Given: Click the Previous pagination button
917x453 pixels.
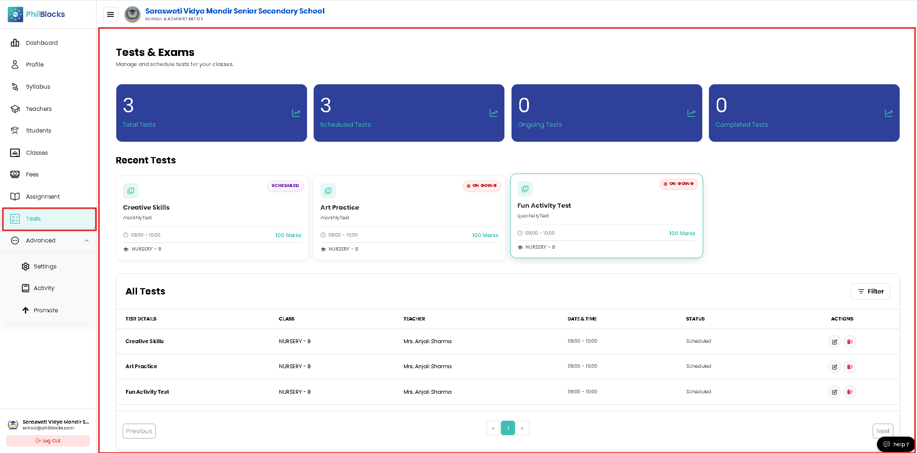Looking at the screenshot, I should (139, 431).
